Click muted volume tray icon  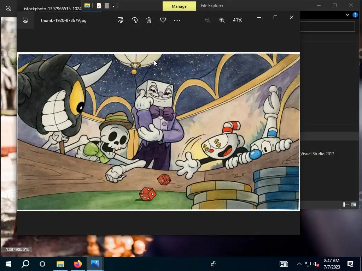pyautogui.click(x=316, y=264)
